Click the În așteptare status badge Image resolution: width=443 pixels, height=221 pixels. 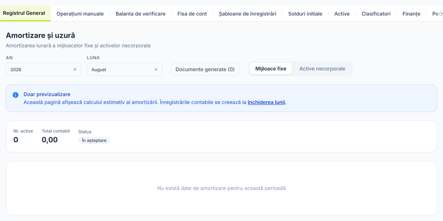94,141
